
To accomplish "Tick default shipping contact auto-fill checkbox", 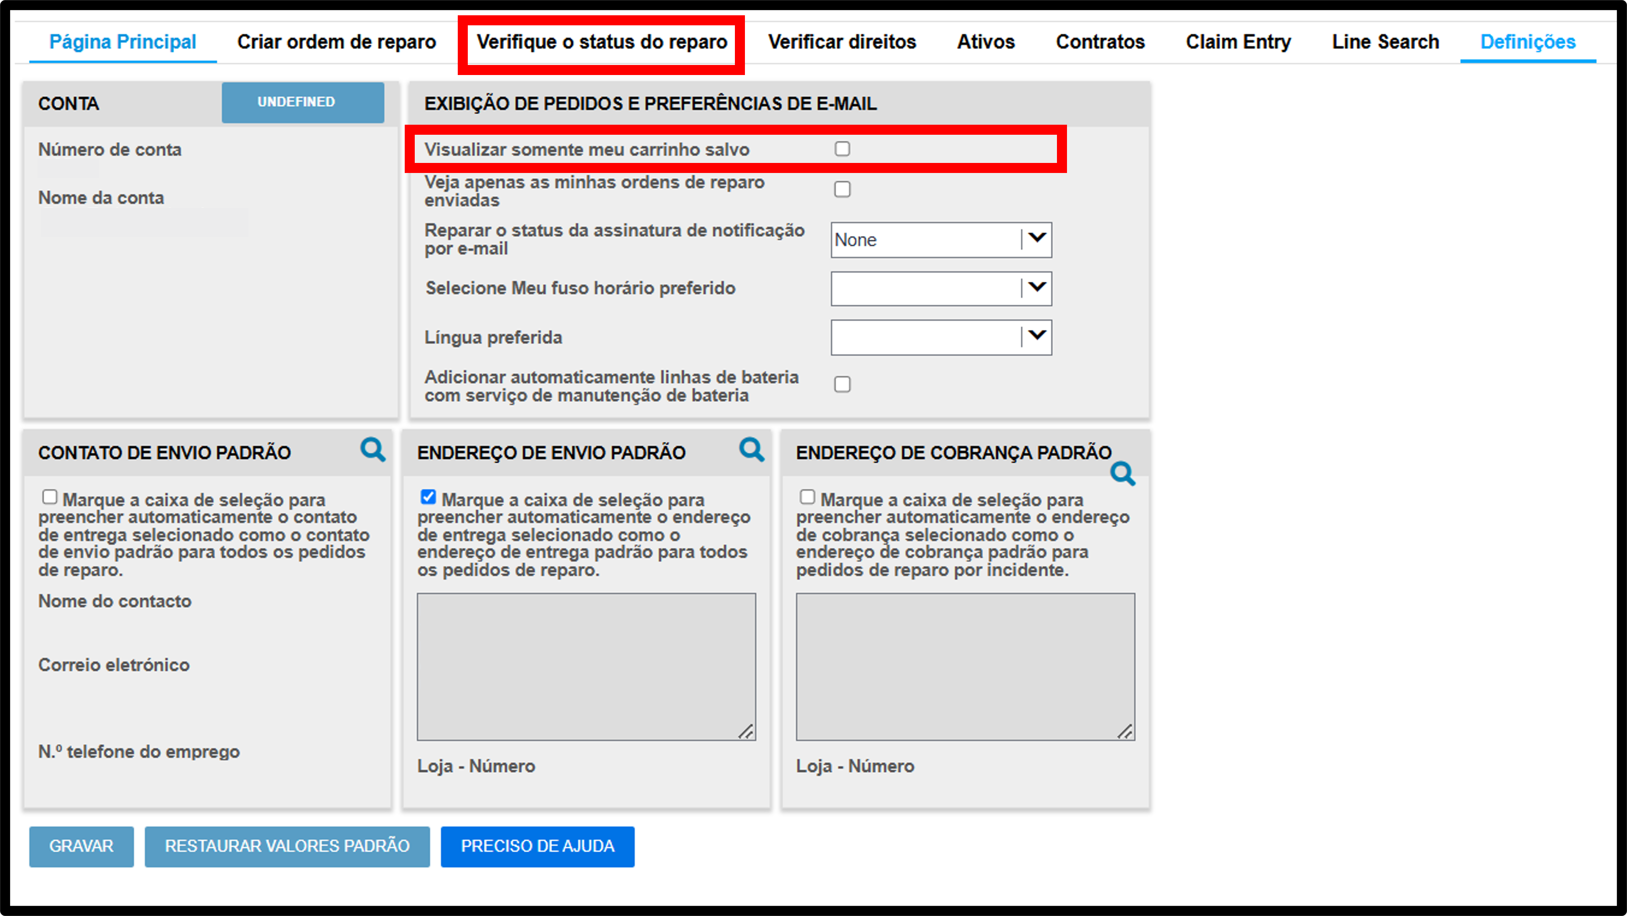I will click(49, 497).
